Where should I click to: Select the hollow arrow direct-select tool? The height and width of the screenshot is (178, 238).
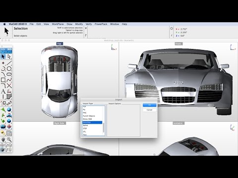point(9,56)
